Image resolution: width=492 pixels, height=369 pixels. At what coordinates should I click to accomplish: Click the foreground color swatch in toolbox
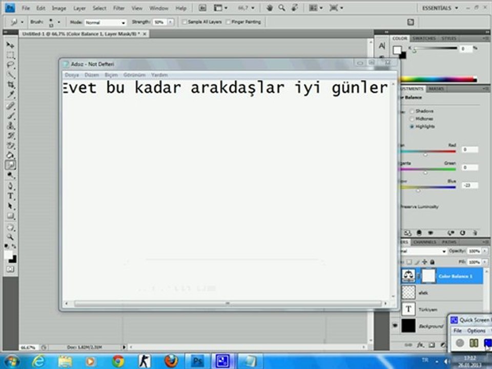coord(8,255)
